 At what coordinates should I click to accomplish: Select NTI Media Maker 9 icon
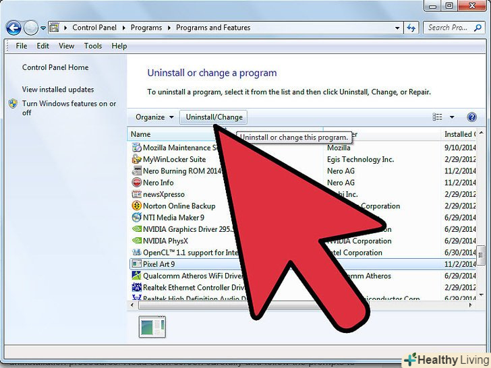136,217
